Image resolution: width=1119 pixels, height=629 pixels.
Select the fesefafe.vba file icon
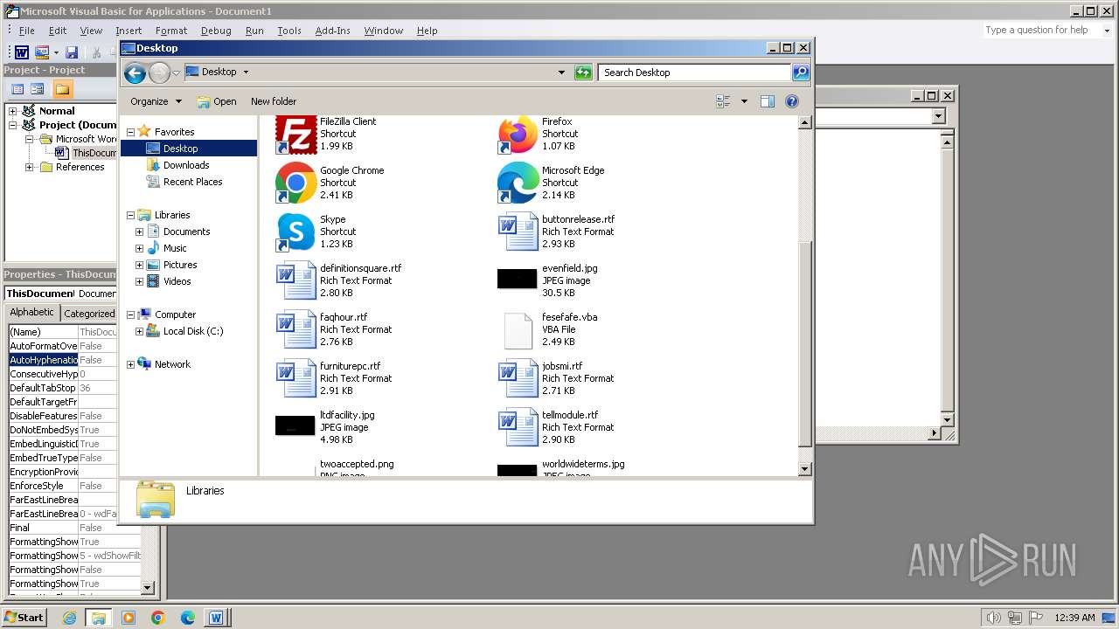pos(518,330)
